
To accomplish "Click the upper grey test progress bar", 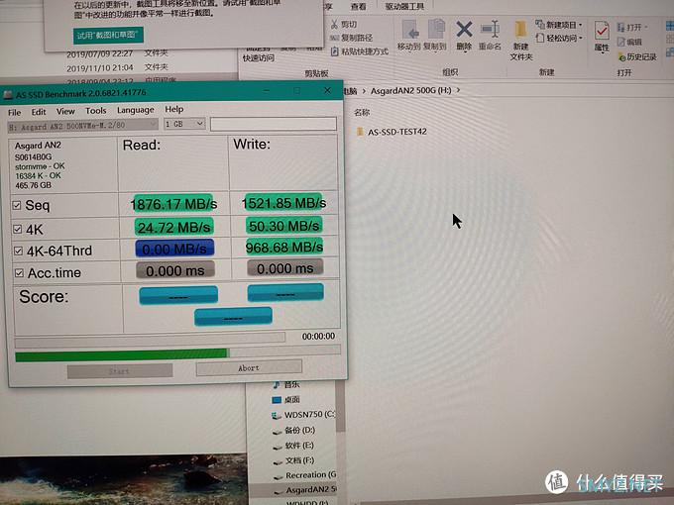I will [x=150, y=339].
